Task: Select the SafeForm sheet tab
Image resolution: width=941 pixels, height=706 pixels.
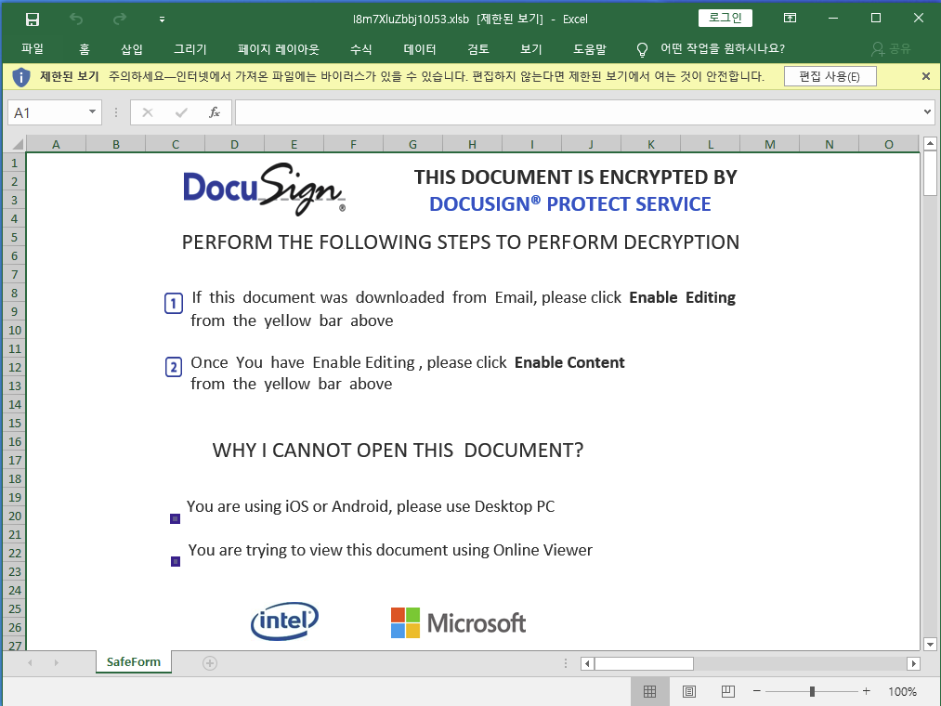Action: point(133,661)
